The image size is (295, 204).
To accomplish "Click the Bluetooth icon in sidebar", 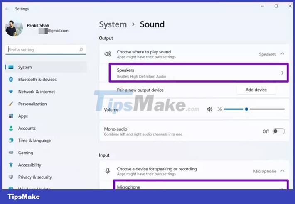I will (x=11, y=79).
